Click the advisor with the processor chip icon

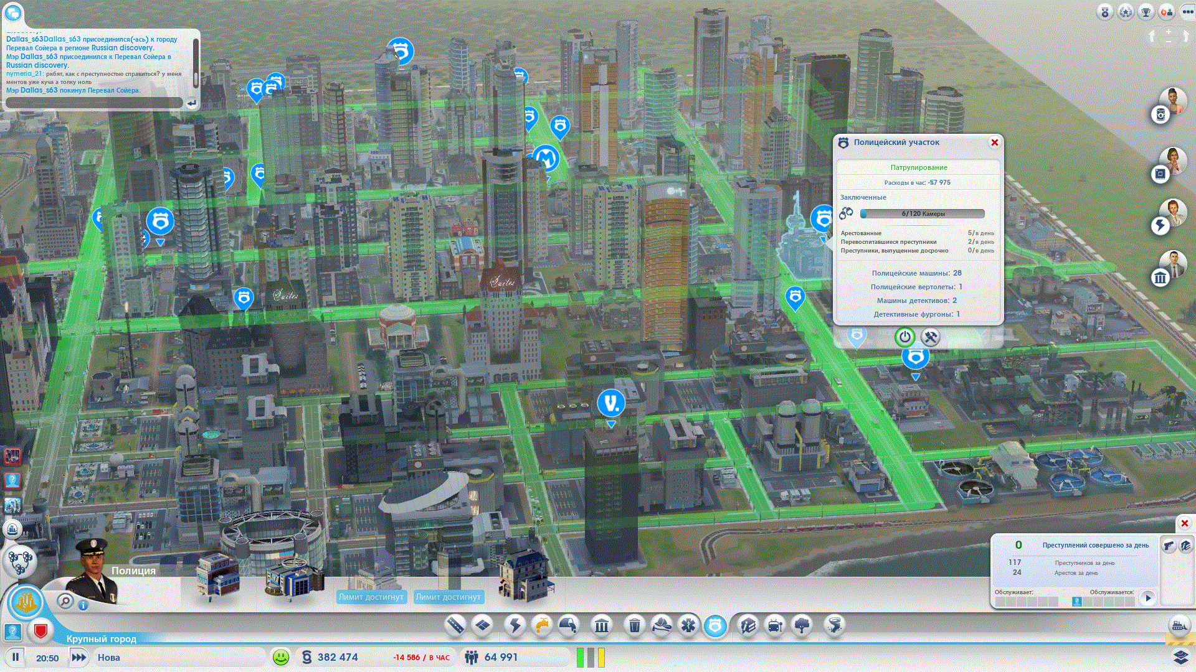click(x=1169, y=166)
